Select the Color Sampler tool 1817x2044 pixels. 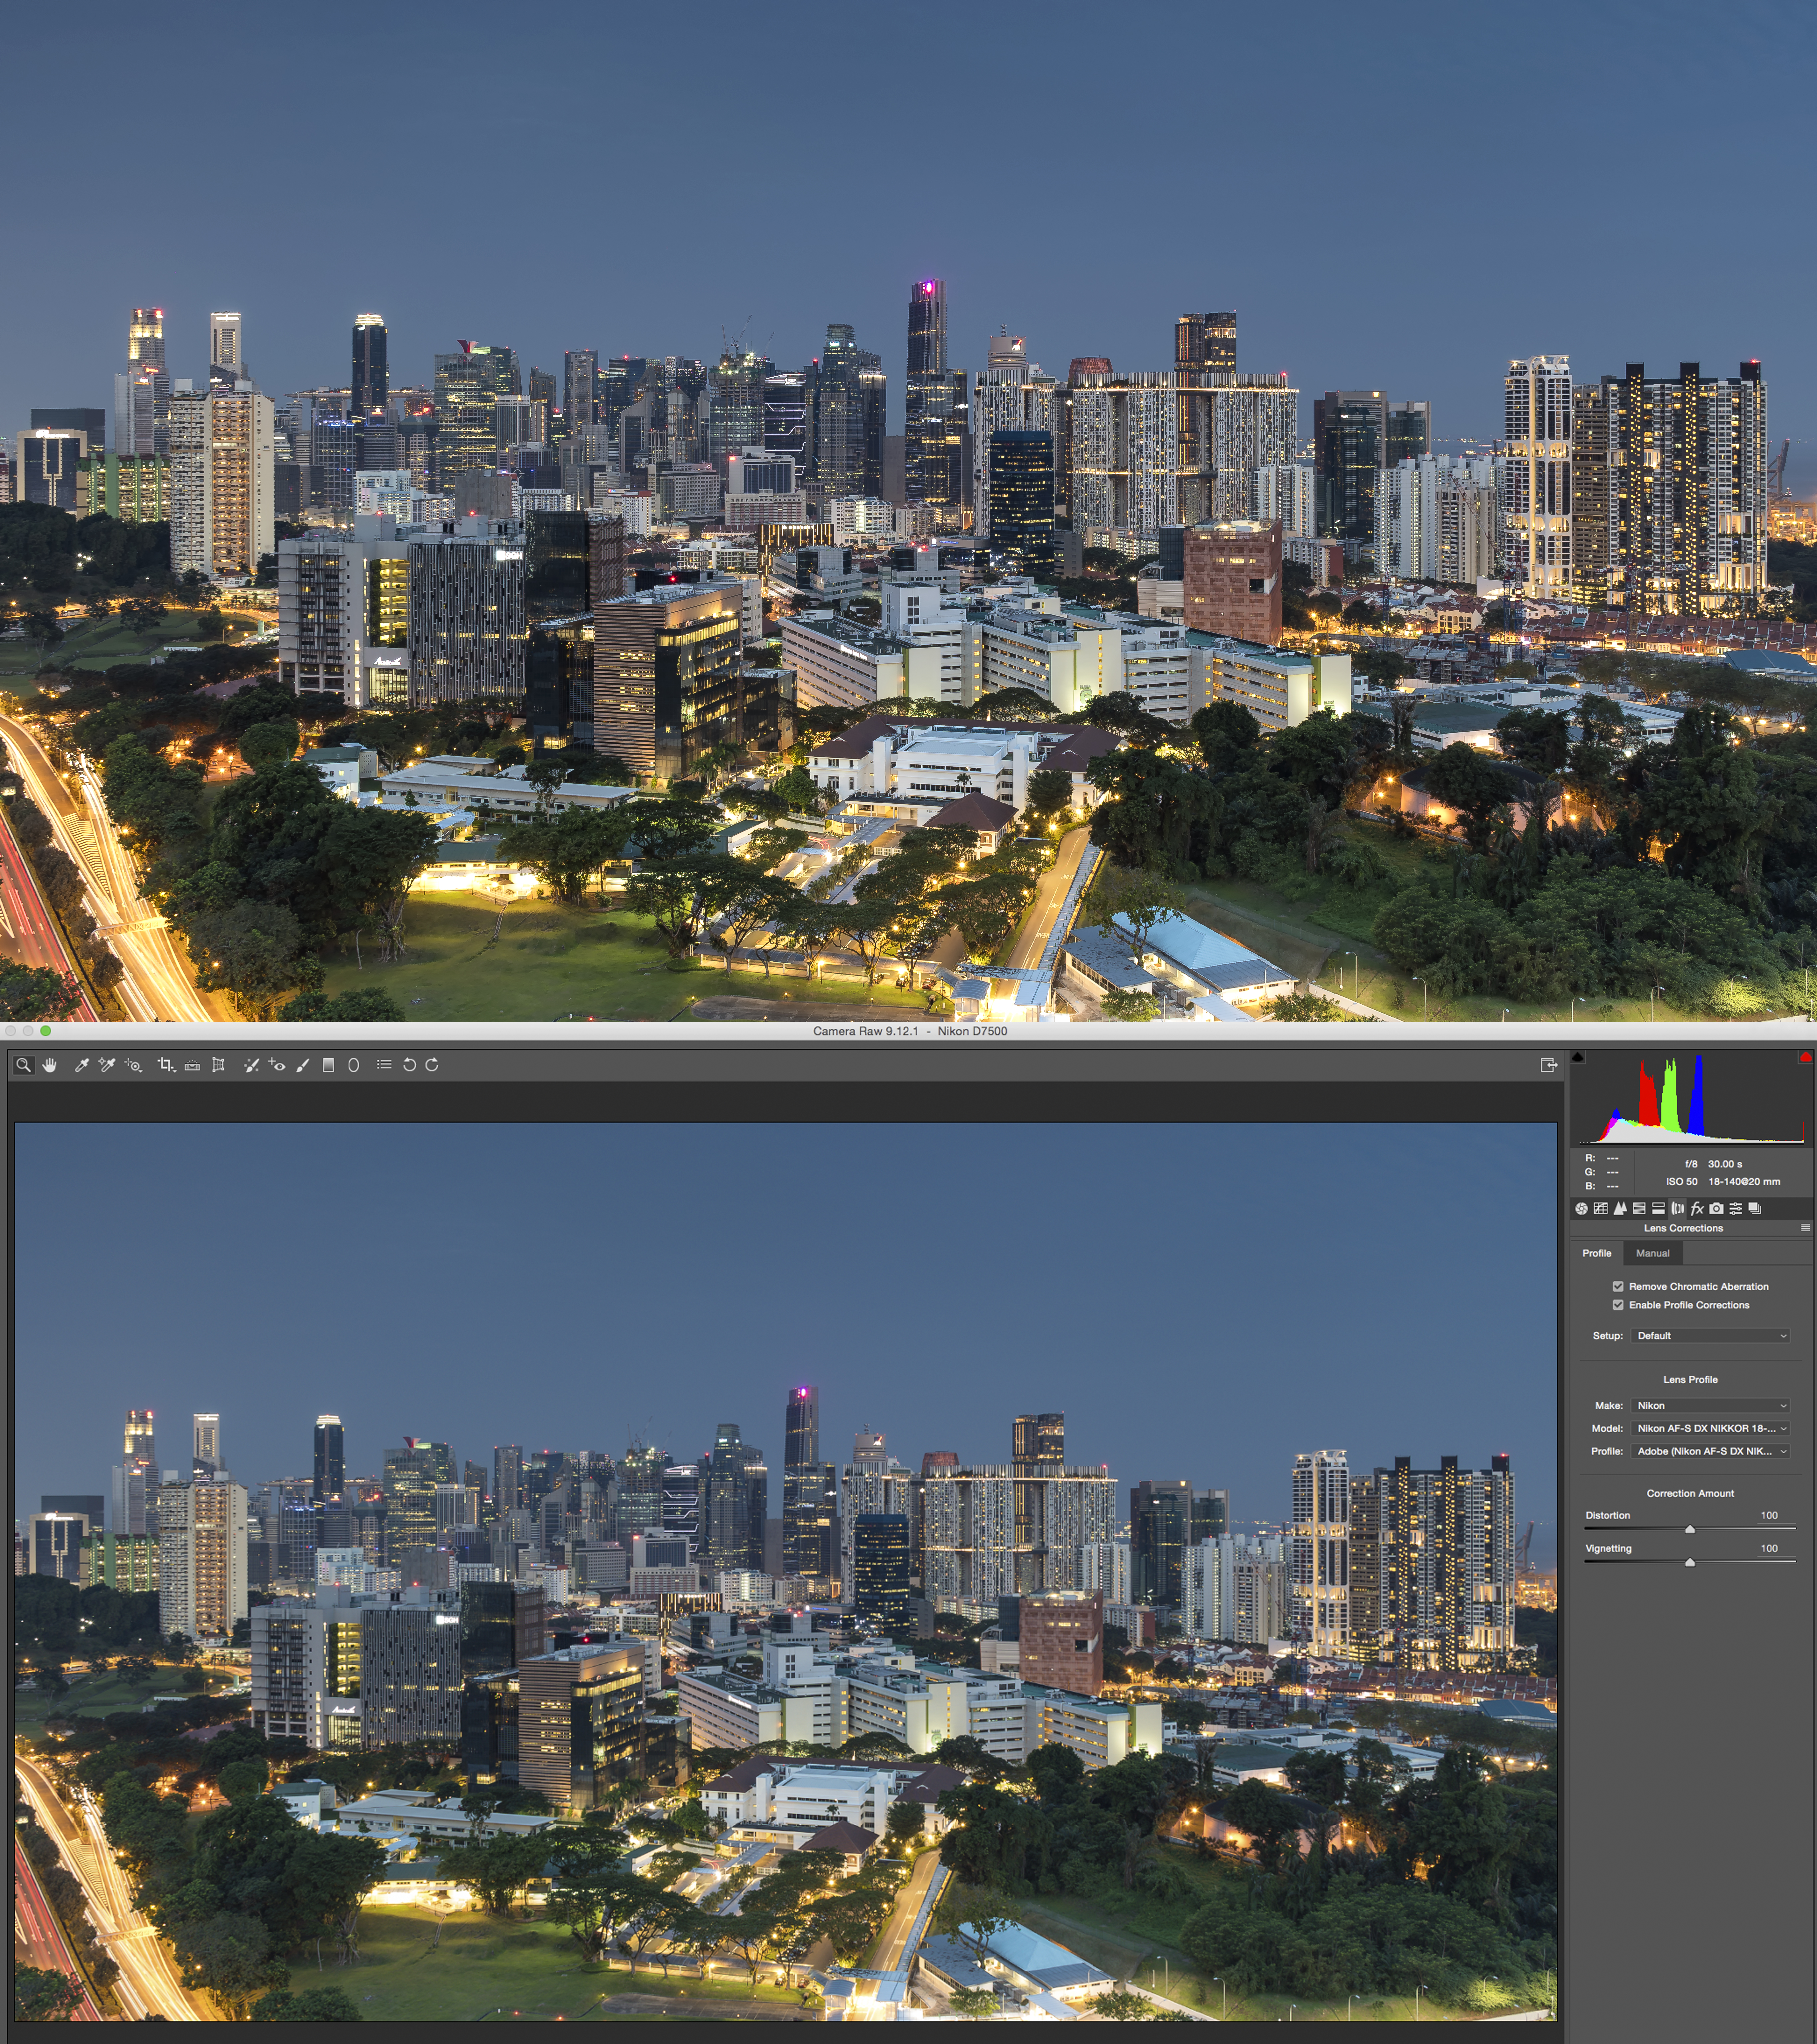click(x=107, y=1065)
